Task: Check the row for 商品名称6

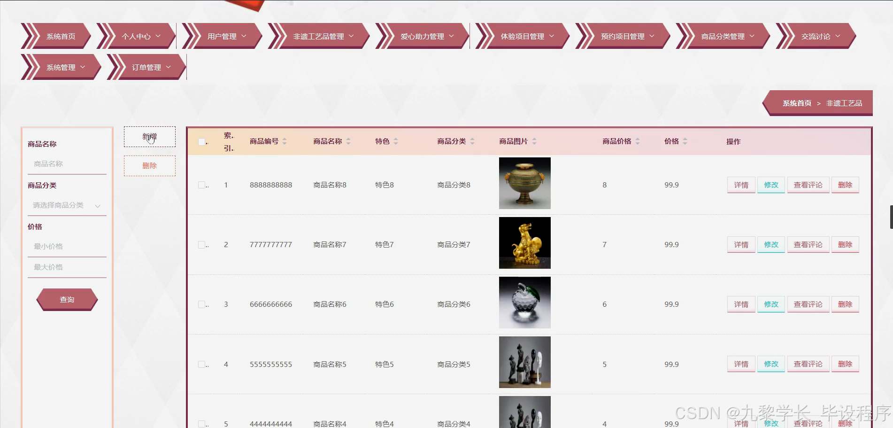Action: click(x=201, y=304)
